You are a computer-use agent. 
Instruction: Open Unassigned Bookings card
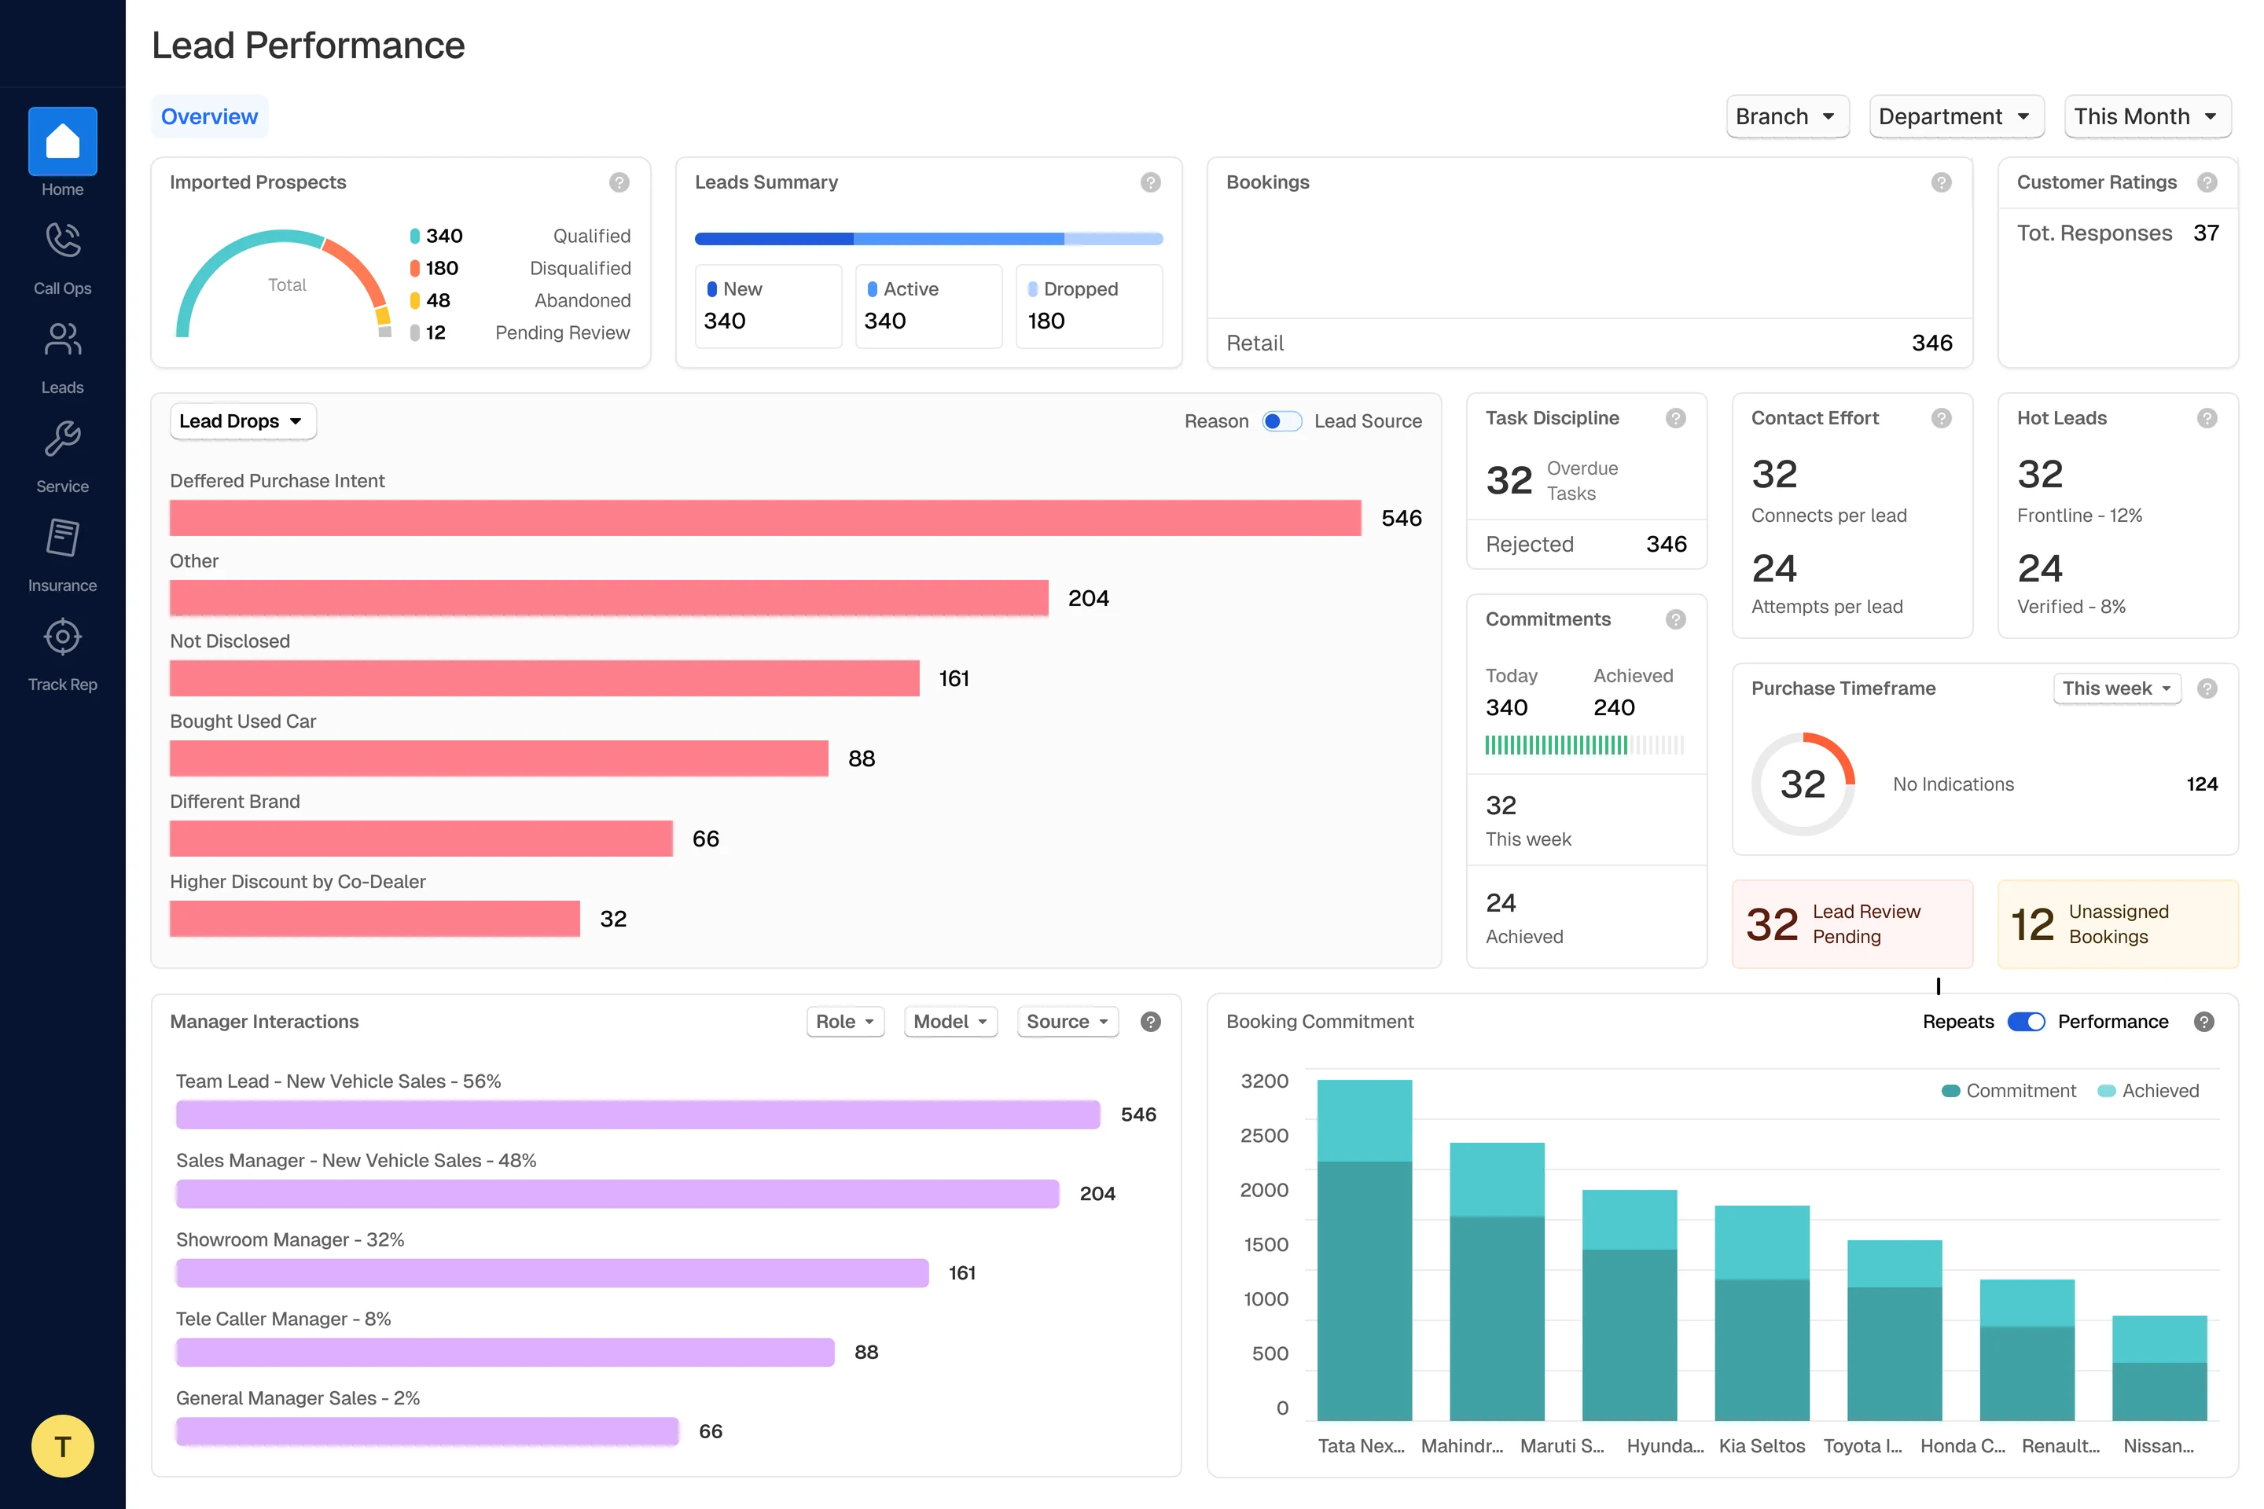pos(2118,924)
